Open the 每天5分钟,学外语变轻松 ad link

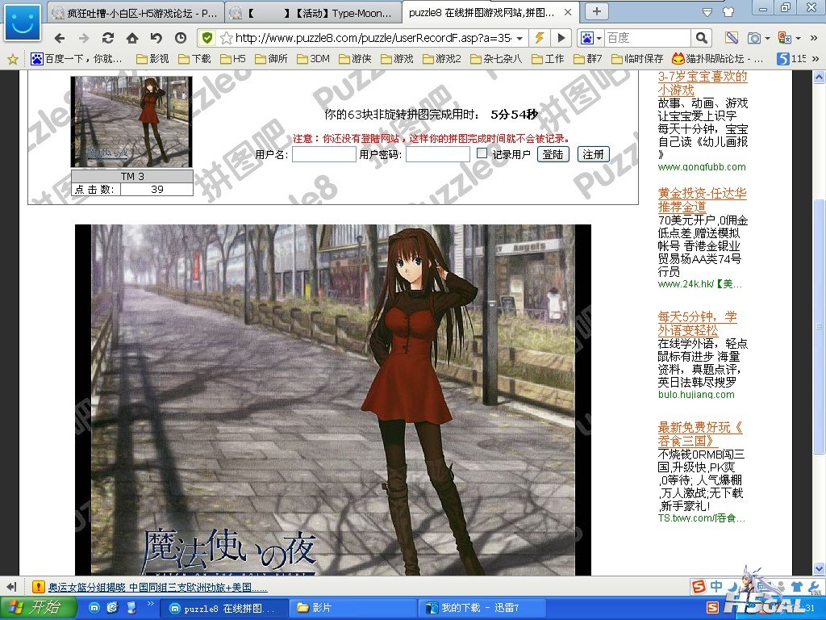click(x=697, y=324)
